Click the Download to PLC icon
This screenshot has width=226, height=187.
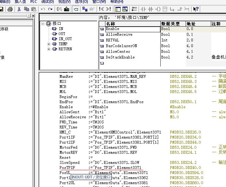point(66,9)
